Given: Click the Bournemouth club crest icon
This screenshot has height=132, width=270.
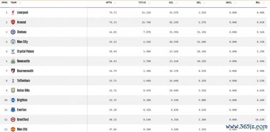Looking at the screenshot, I should coord(13,71).
